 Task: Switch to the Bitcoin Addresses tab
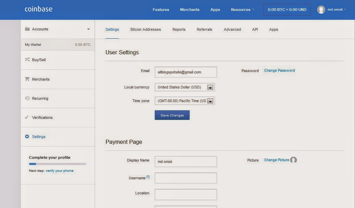(145, 29)
